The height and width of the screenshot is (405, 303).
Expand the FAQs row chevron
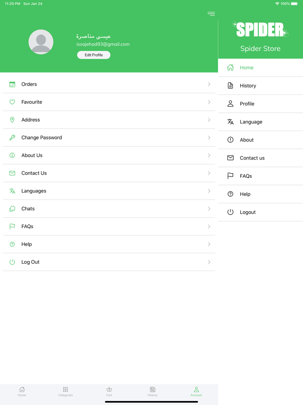(x=209, y=226)
